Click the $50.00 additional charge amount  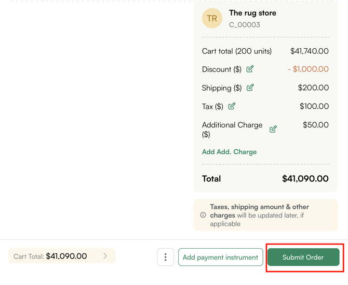point(315,125)
